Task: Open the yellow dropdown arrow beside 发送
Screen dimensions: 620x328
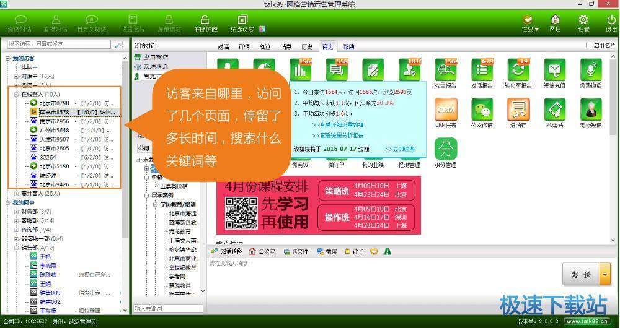Action: coord(605,274)
